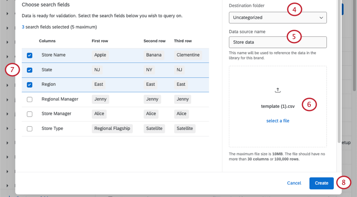Cancel the dialog
Image resolution: width=357 pixels, height=197 pixels.
coord(294,183)
